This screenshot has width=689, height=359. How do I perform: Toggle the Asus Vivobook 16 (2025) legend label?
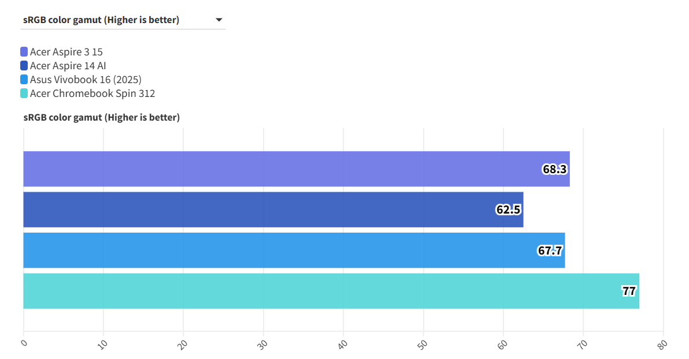coord(86,80)
